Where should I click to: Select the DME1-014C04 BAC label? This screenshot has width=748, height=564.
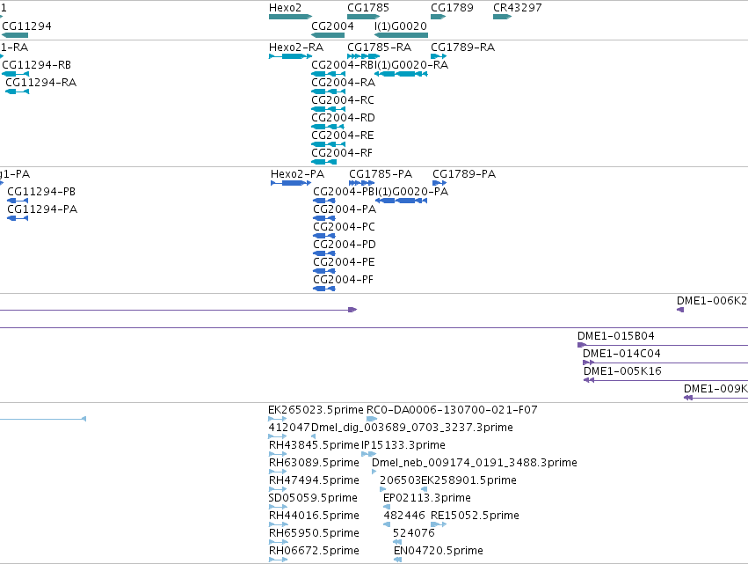point(621,354)
